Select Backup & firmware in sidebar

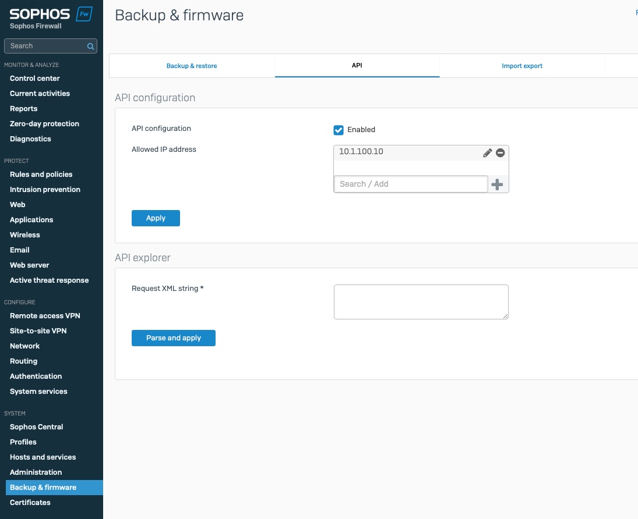point(54,488)
